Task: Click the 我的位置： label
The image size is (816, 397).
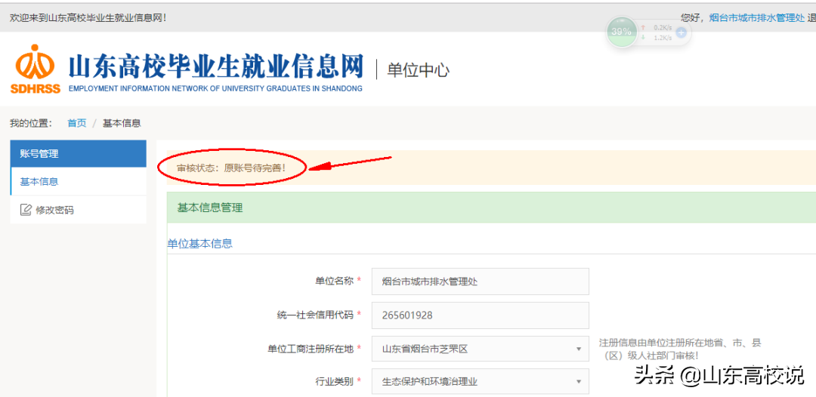Action: point(31,123)
